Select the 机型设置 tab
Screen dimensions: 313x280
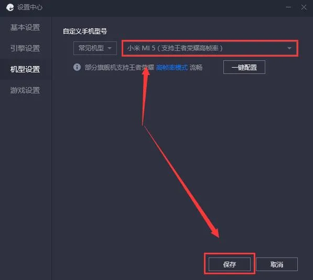[25, 69]
